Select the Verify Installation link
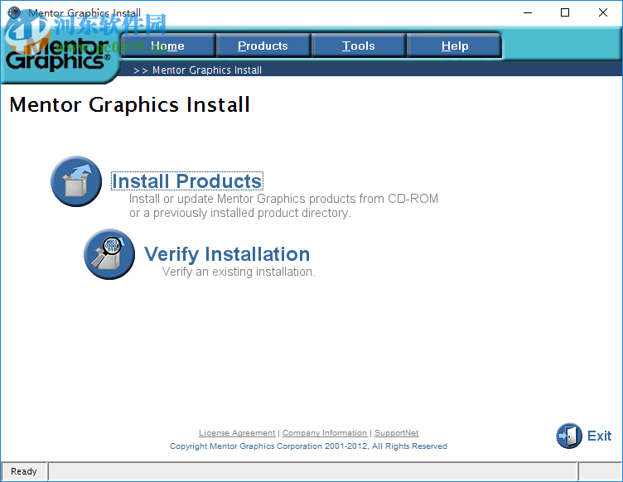 click(227, 254)
